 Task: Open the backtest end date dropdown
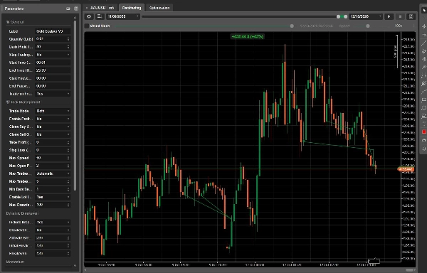click(x=366, y=16)
